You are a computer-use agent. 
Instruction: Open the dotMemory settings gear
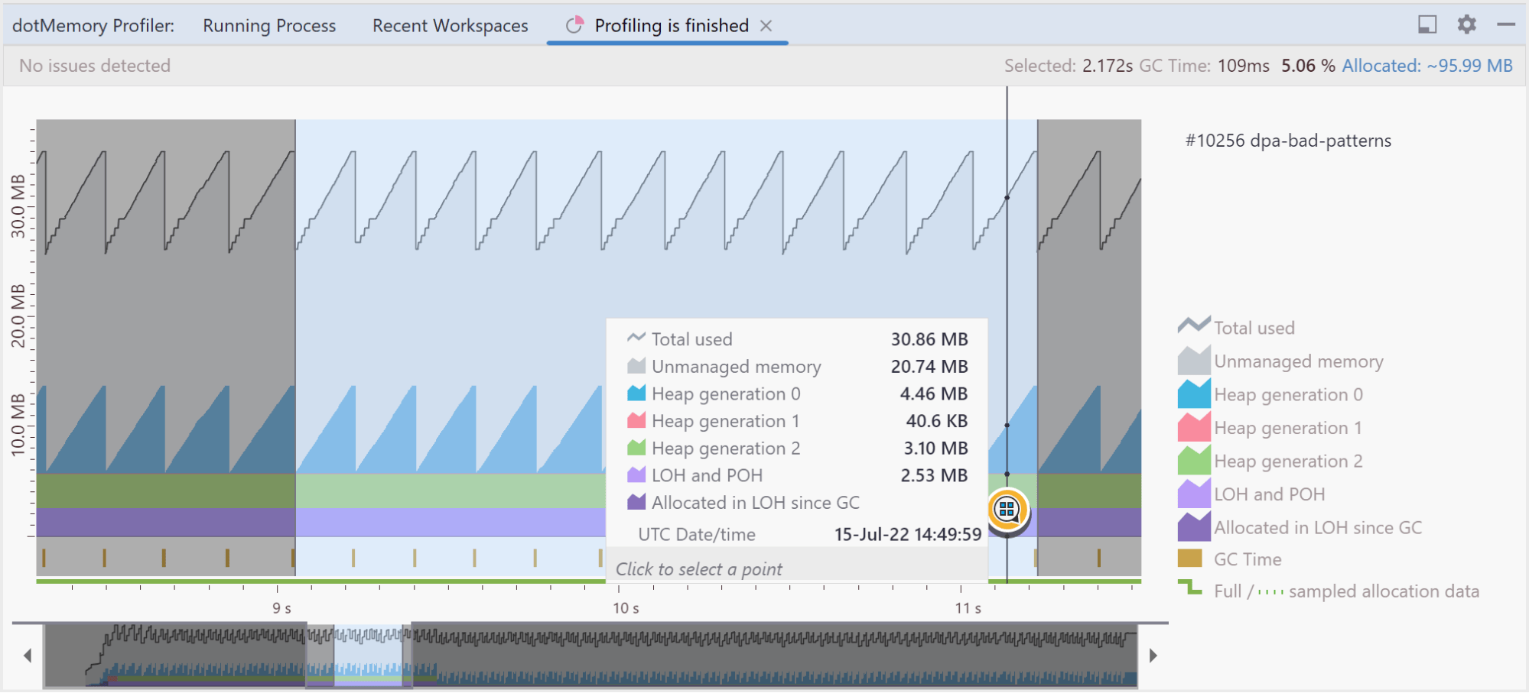coord(1466,24)
